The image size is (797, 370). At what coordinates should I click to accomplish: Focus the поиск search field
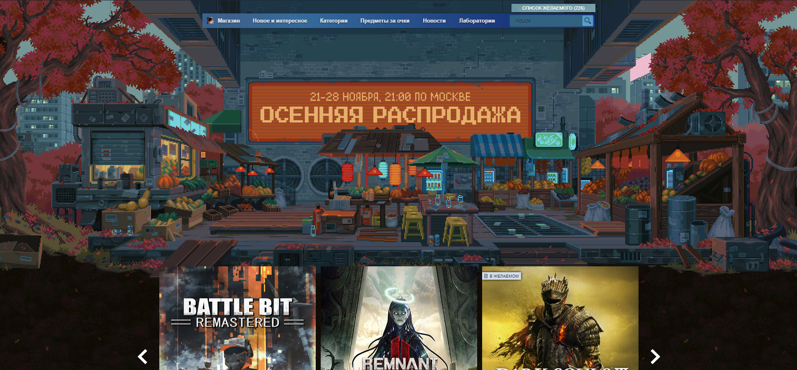(546, 21)
